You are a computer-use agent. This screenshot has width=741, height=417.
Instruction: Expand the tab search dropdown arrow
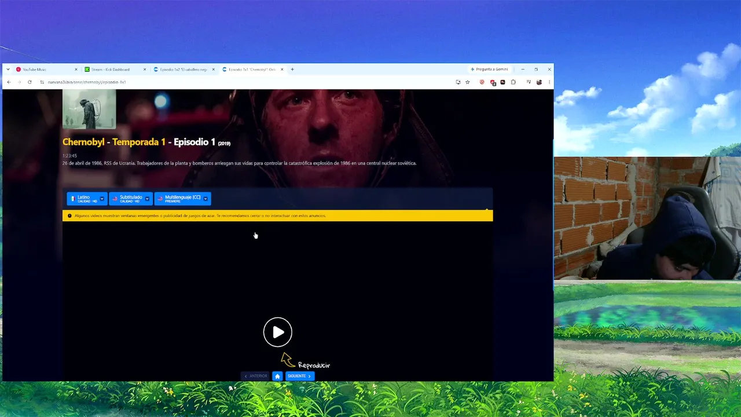[x=8, y=69]
